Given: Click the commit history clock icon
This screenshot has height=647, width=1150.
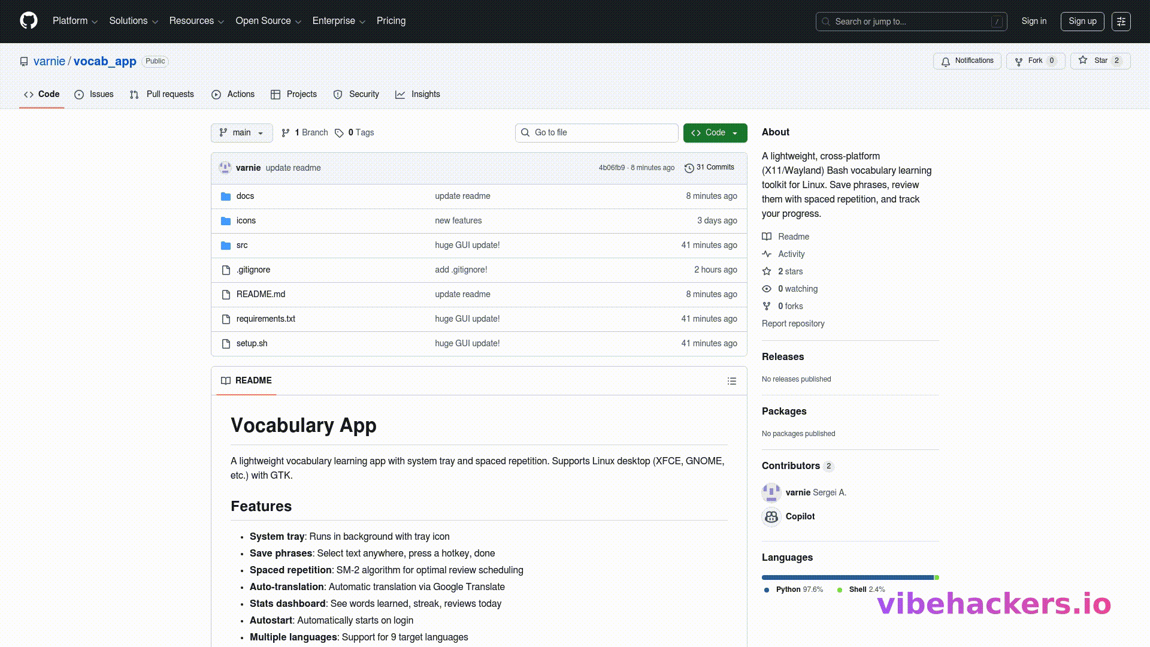Looking at the screenshot, I should coord(689,168).
